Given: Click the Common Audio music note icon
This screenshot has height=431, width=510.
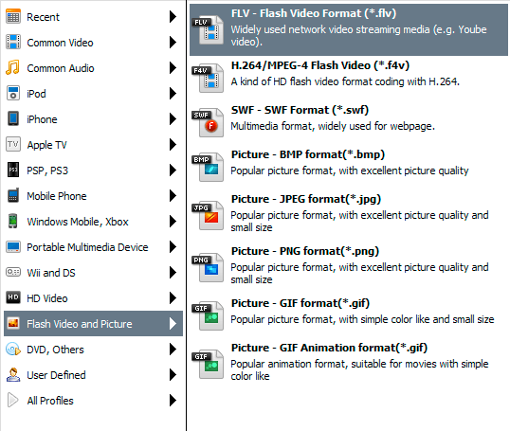Looking at the screenshot, I should coord(12,67).
